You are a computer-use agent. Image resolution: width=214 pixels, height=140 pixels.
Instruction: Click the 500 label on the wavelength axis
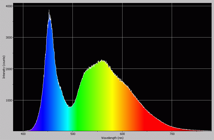[x=73, y=133]
